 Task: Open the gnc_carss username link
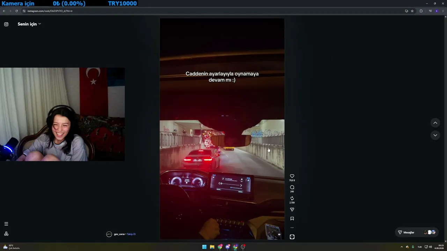[x=119, y=234]
